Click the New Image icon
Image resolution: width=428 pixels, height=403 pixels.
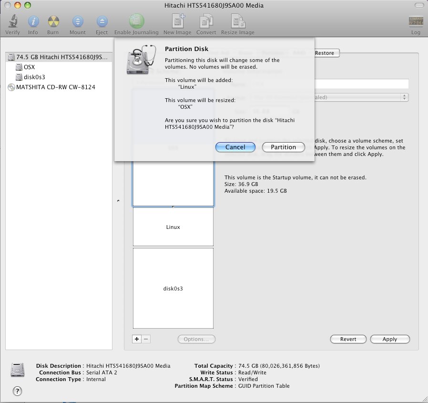(x=178, y=21)
